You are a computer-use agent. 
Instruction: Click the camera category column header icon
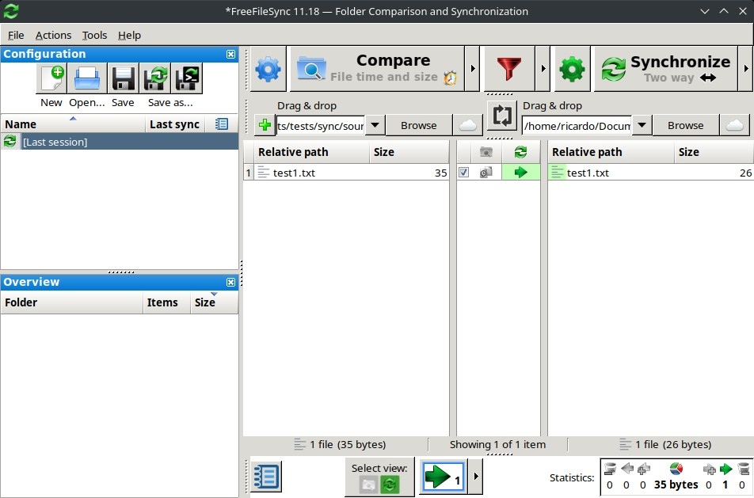tap(486, 152)
